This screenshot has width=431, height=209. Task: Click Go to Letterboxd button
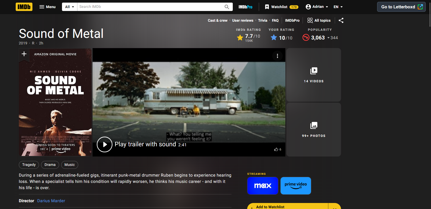pyautogui.click(x=401, y=7)
